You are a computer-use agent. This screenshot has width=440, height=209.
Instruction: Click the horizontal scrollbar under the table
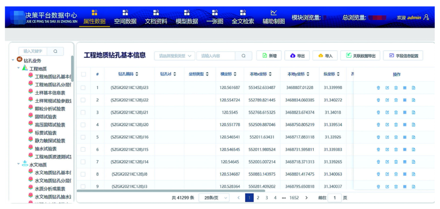171,191
